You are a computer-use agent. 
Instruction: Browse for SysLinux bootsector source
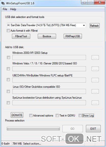[x=95, y=103]
